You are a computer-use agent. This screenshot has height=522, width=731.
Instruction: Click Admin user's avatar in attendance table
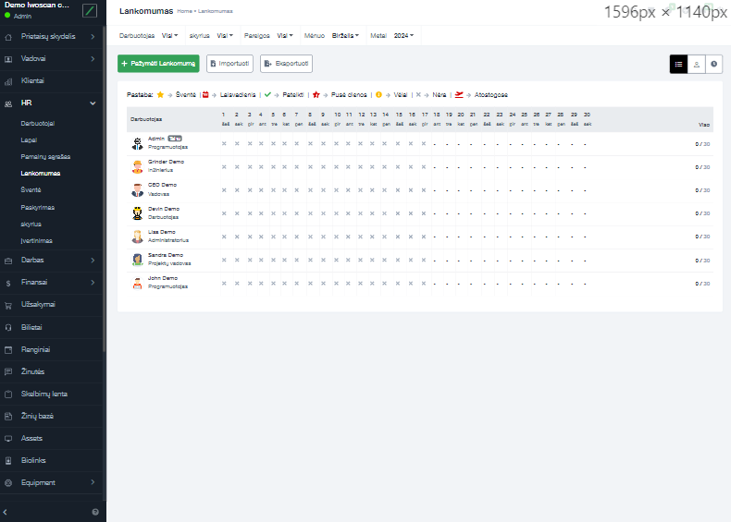point(137,143)
